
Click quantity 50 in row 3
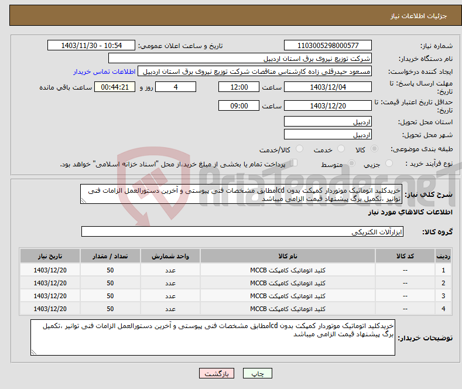pyautogui.click(x=110, y=296)
